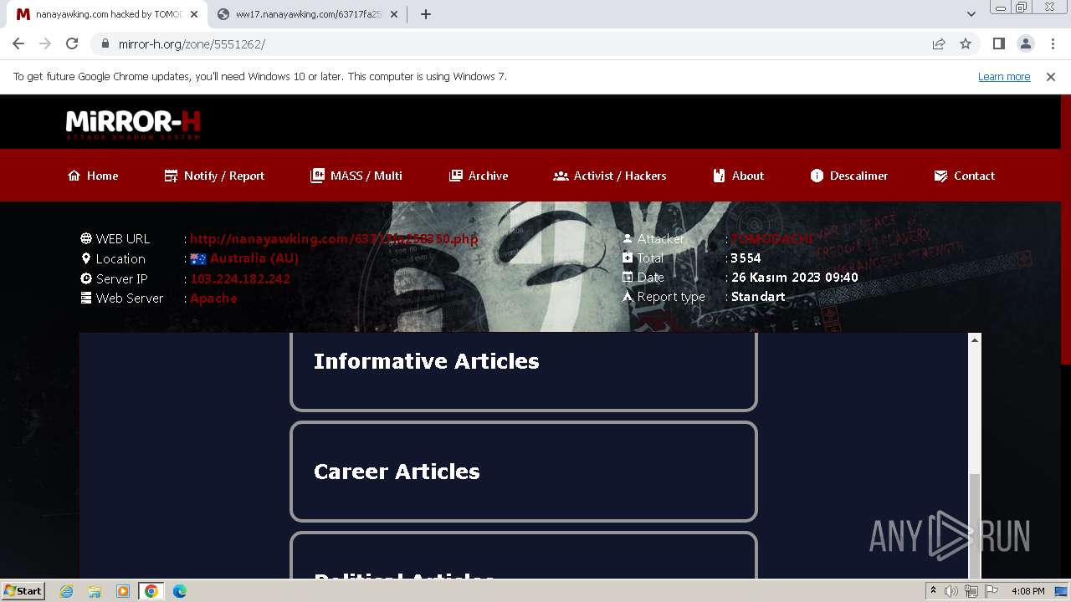Screen dimensions: 1071x602
Task: Open the Chrome profile avatar
Action: tap(1025, 43)
